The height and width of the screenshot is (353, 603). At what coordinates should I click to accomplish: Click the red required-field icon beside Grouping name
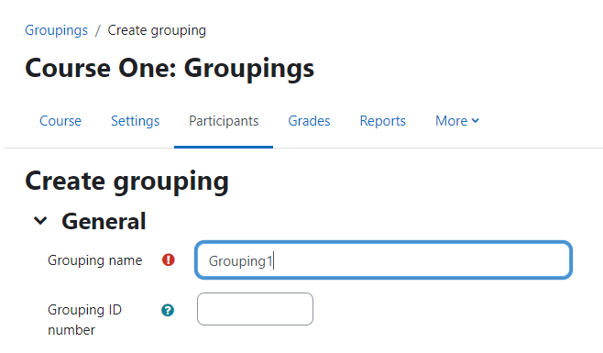pyautogui.click(x=168, y=260)
